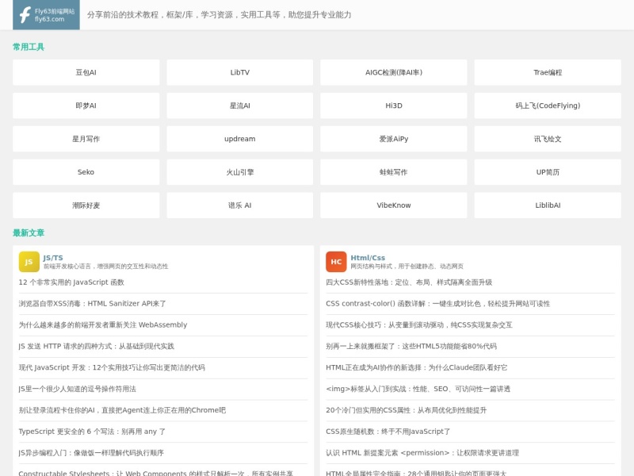Open the 谱乐 AI tool
This screenshot has width=634, height=476.
[240, 205]
